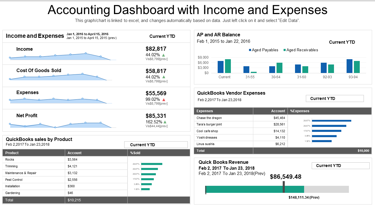Select the %Sold column header
Viewport: 375px width, 211px height.
[x=158, y=153]
